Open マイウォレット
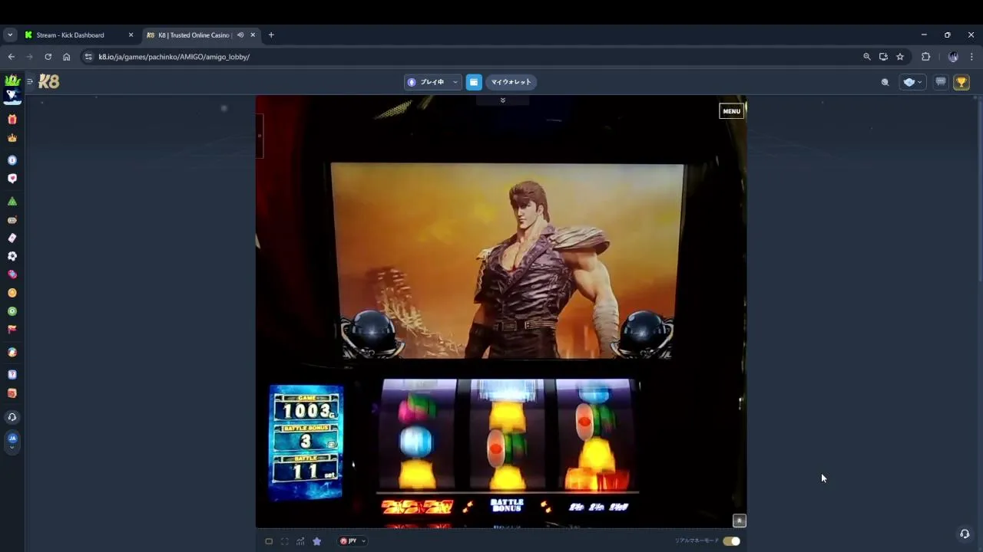The height and width of the screenshot is (552, 983). pos(511,82)
